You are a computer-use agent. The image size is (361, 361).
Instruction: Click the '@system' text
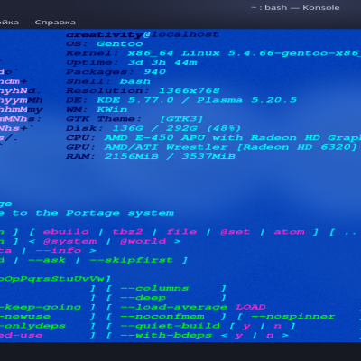click(x=69, y=241)
